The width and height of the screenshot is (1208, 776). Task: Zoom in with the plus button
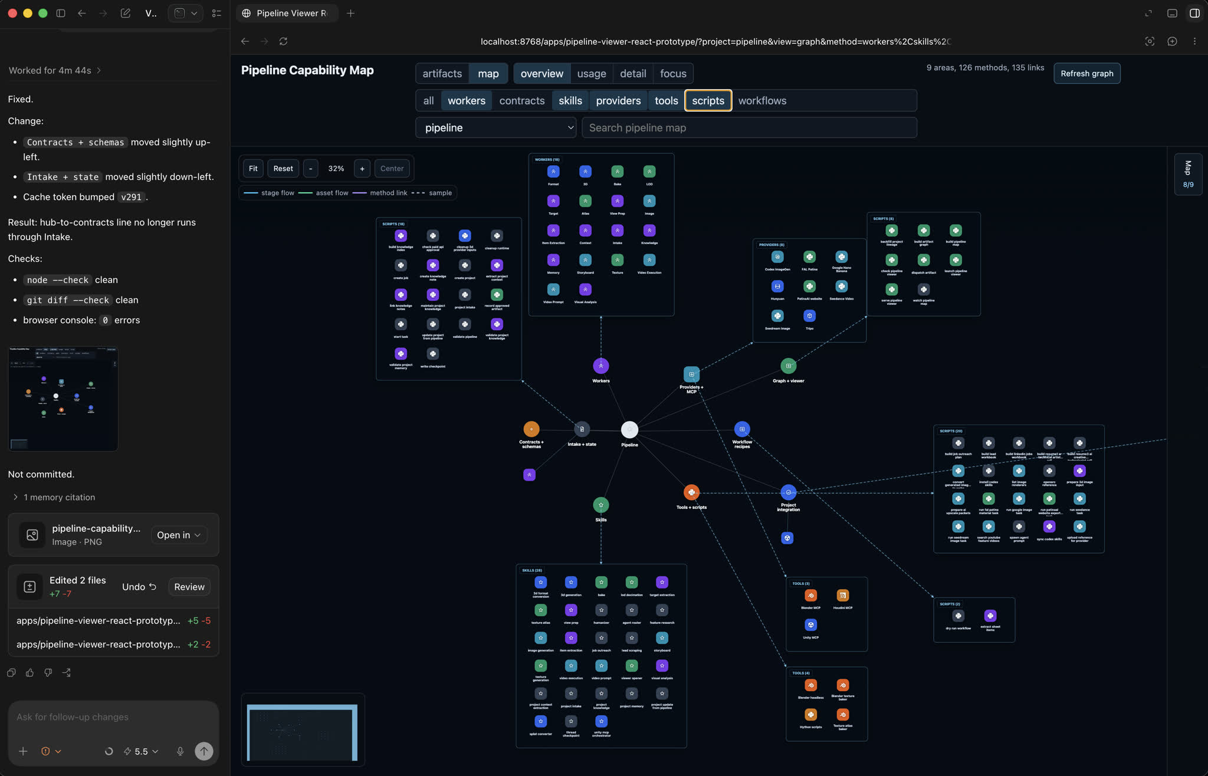coord(362,169)
